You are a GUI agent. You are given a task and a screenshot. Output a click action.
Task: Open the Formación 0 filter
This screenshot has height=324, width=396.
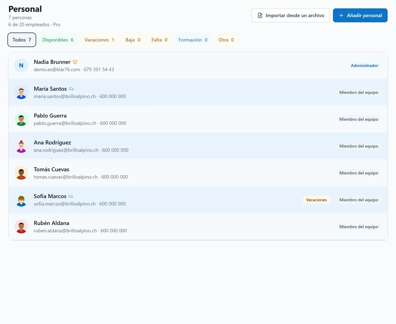click(193, 40)
